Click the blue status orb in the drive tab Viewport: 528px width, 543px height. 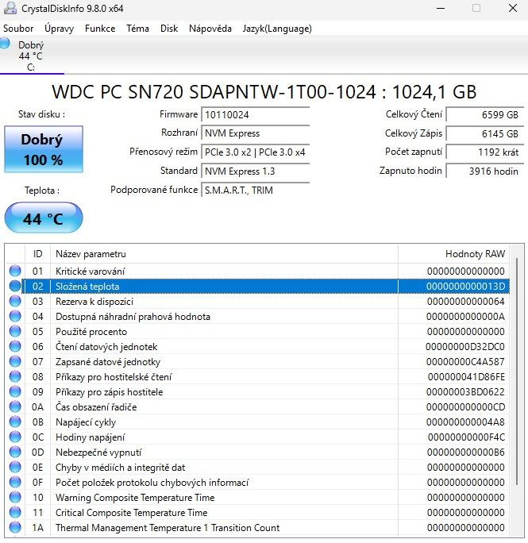(5, 44)
